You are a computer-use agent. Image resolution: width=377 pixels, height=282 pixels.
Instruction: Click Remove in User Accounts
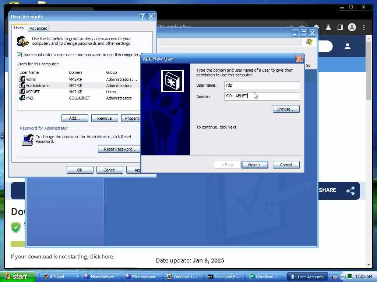click(x=104, y=118)
